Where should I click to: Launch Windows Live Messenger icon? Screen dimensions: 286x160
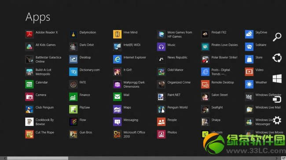click(249, 122)
